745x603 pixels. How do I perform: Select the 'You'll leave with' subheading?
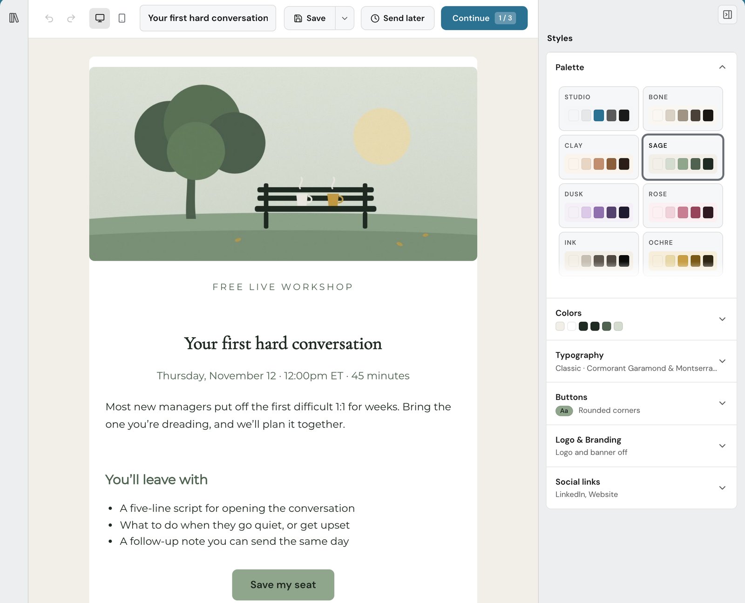(156, 480)
